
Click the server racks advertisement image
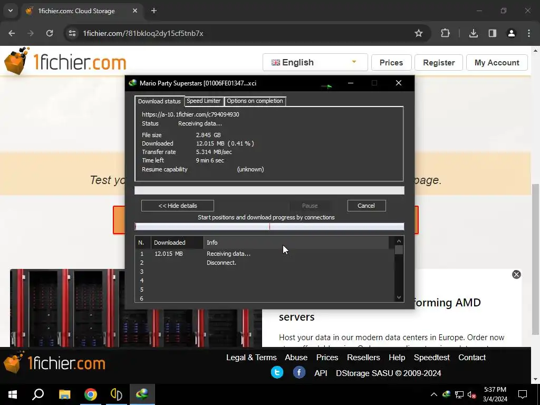(x=136, y=308)
